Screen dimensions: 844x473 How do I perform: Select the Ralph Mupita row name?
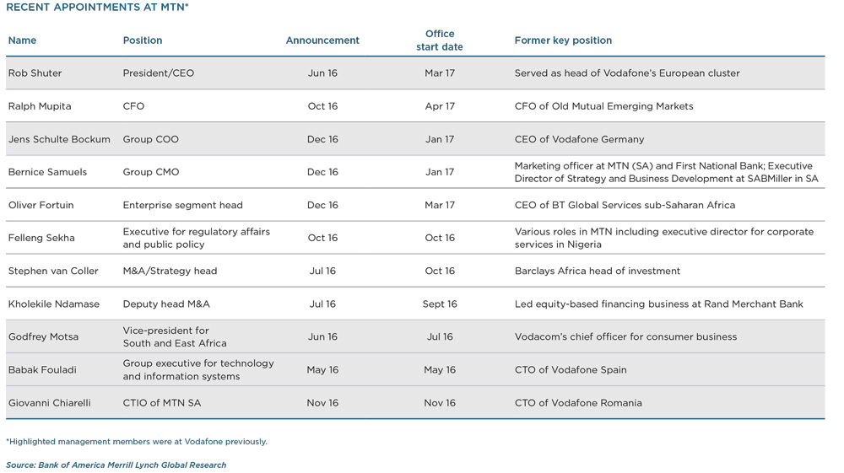(x=40, y=106)
